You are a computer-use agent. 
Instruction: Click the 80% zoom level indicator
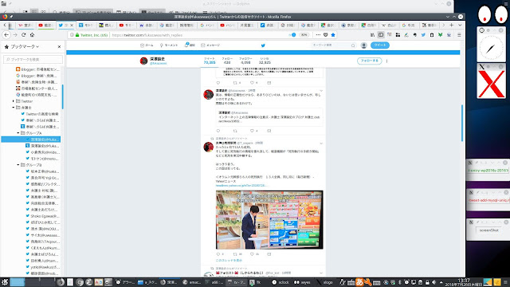[x=304, y=35]
